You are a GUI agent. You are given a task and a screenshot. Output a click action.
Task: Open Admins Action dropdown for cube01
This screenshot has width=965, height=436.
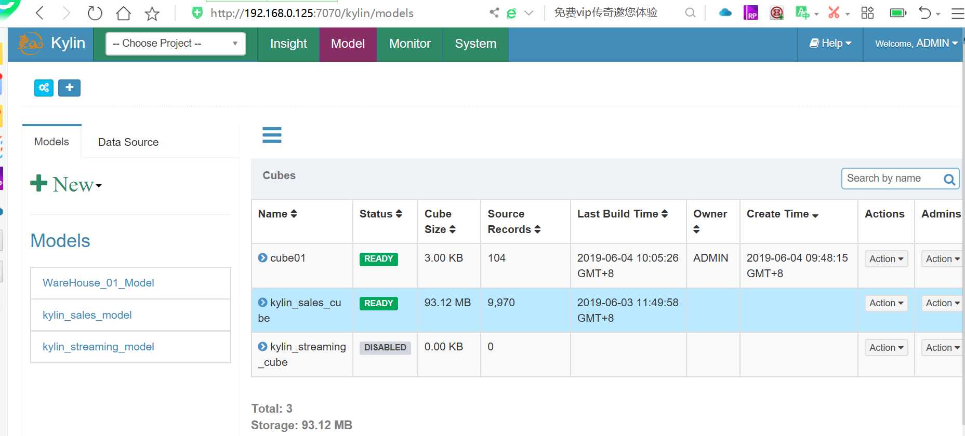[942, 259]
